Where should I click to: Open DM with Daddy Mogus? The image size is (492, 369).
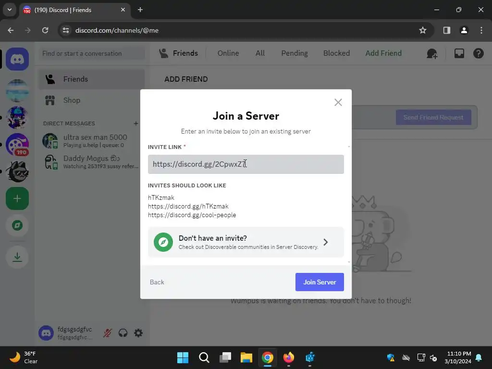click(92, 162)
